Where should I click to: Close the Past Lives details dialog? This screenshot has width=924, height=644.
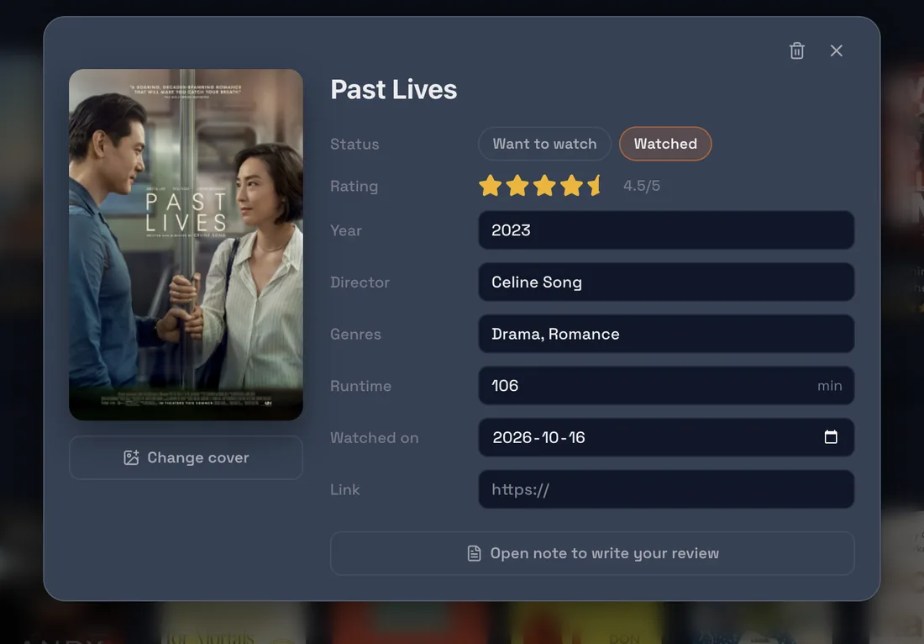coord(836,50)
